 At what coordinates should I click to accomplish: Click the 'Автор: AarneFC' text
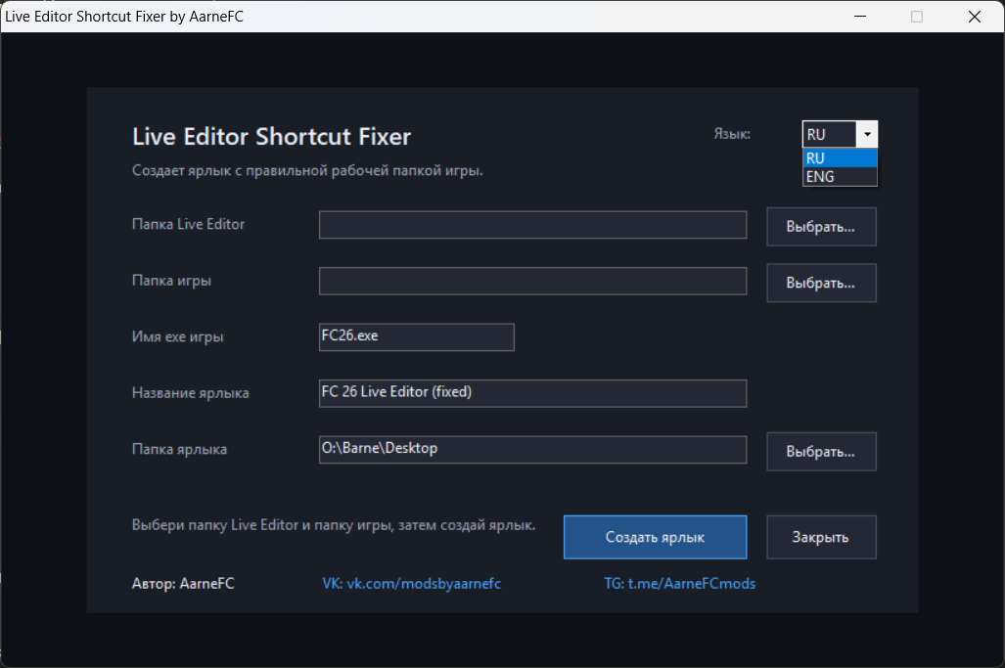click(x=183, y=584)
